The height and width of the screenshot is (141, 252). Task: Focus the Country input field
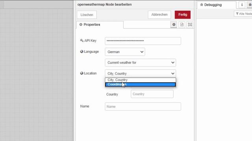(x=152, y=94)
